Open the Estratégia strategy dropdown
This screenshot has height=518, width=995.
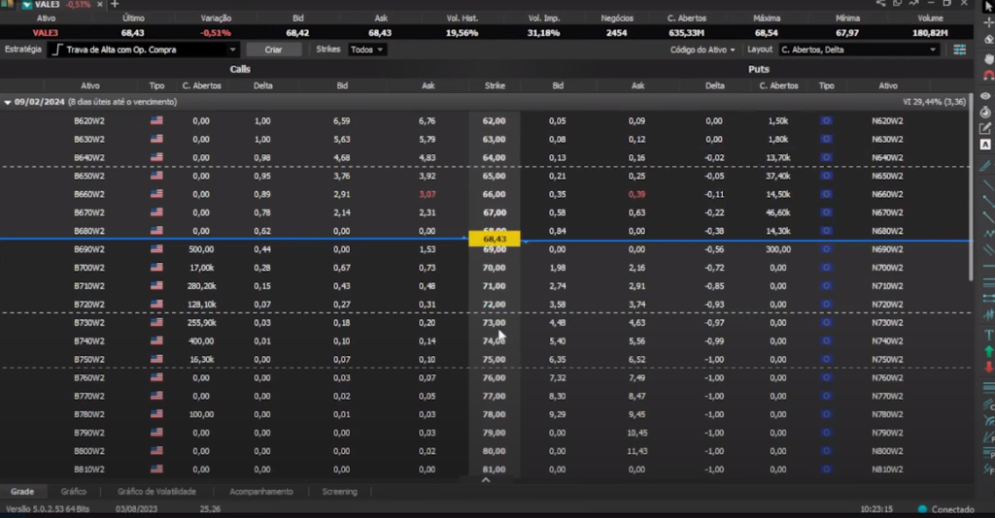tap(143, 49)
